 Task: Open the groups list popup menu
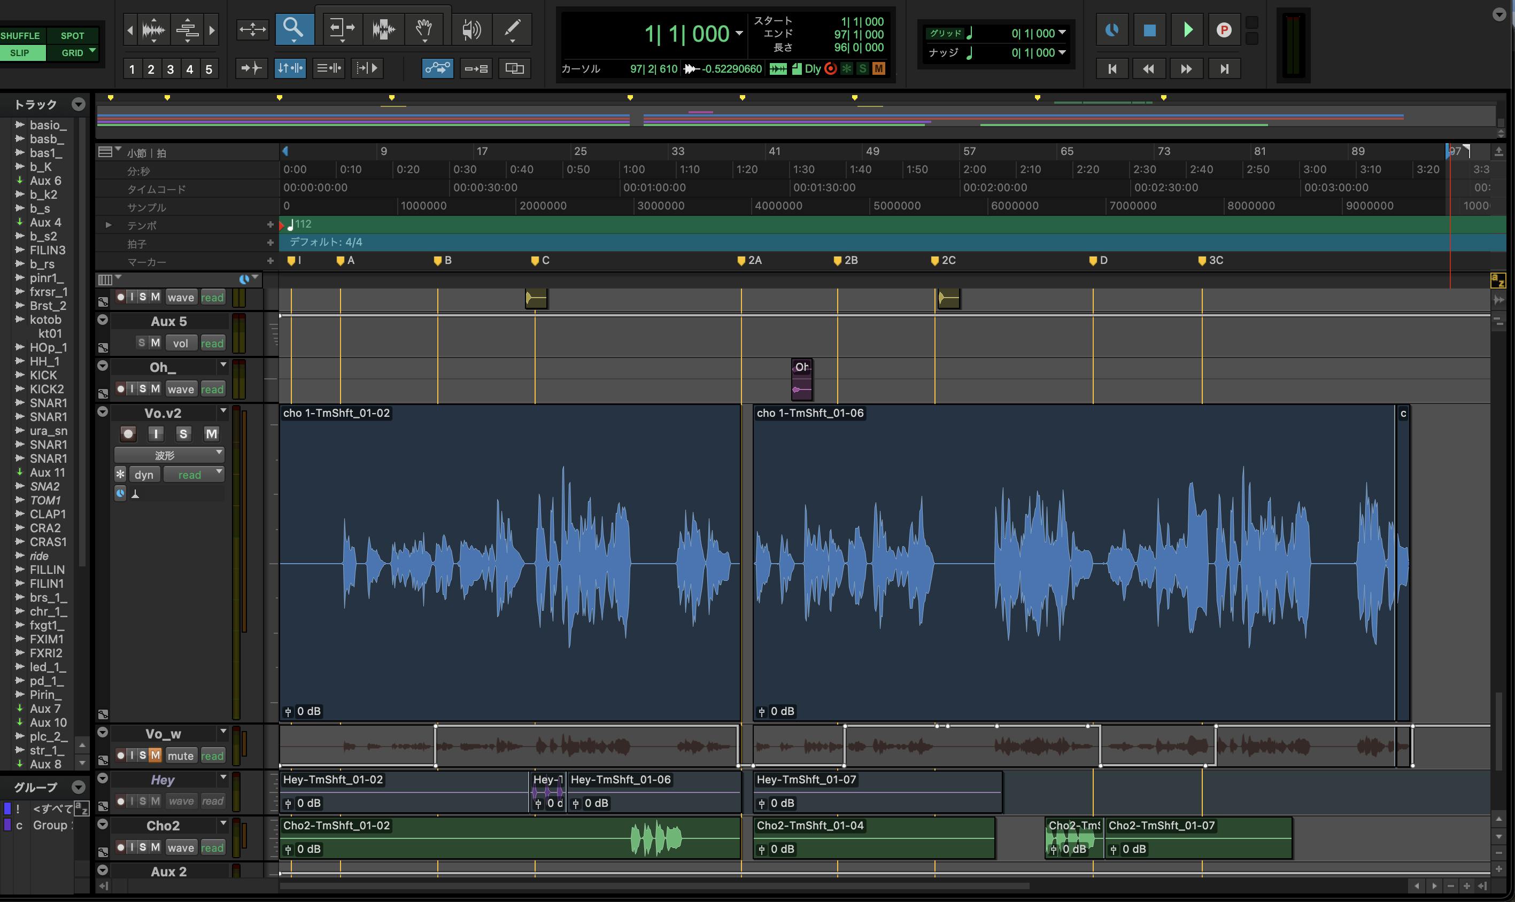[x=78, y=787]
